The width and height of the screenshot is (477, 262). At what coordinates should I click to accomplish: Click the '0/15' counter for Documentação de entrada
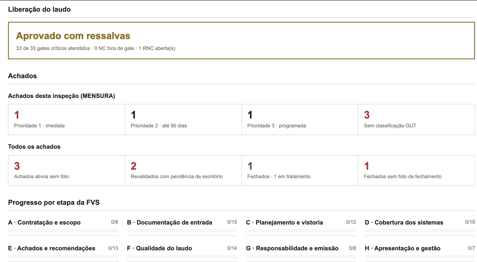tap(232, 222)
